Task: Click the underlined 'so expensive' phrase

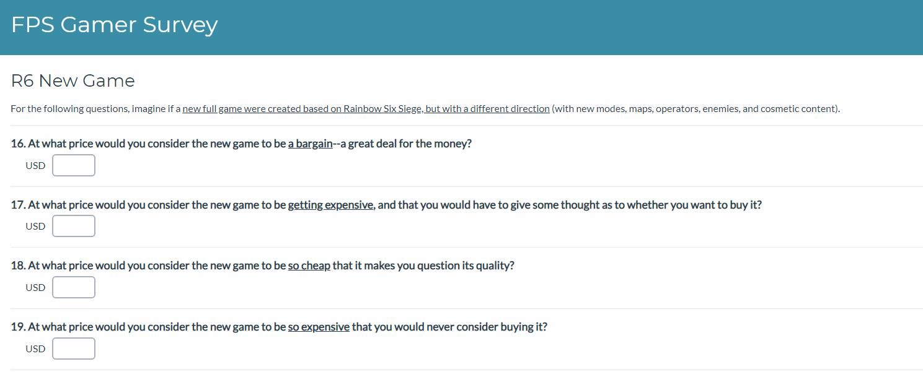Action: [319, 327]
